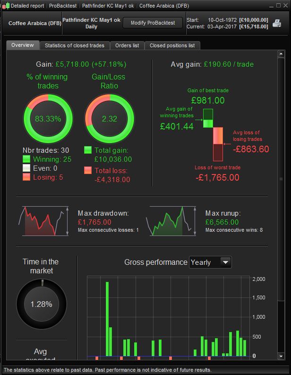Click the worst trade dark red bar segment

point(218,153)
